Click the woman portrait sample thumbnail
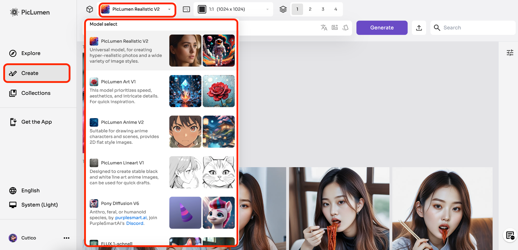This screenshot has height=250, width=518. coord(185,51)
